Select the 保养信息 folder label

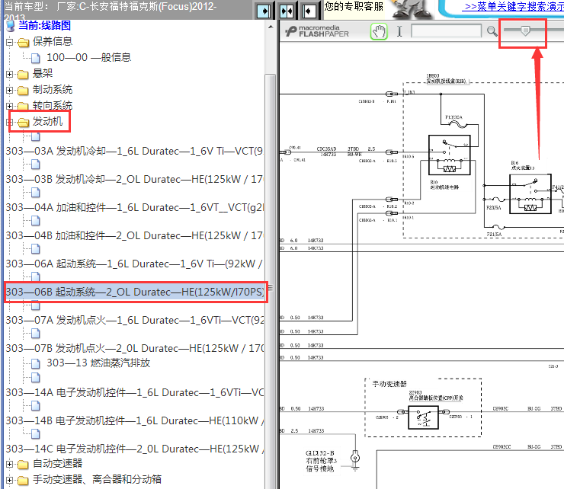tap(53, 42)
